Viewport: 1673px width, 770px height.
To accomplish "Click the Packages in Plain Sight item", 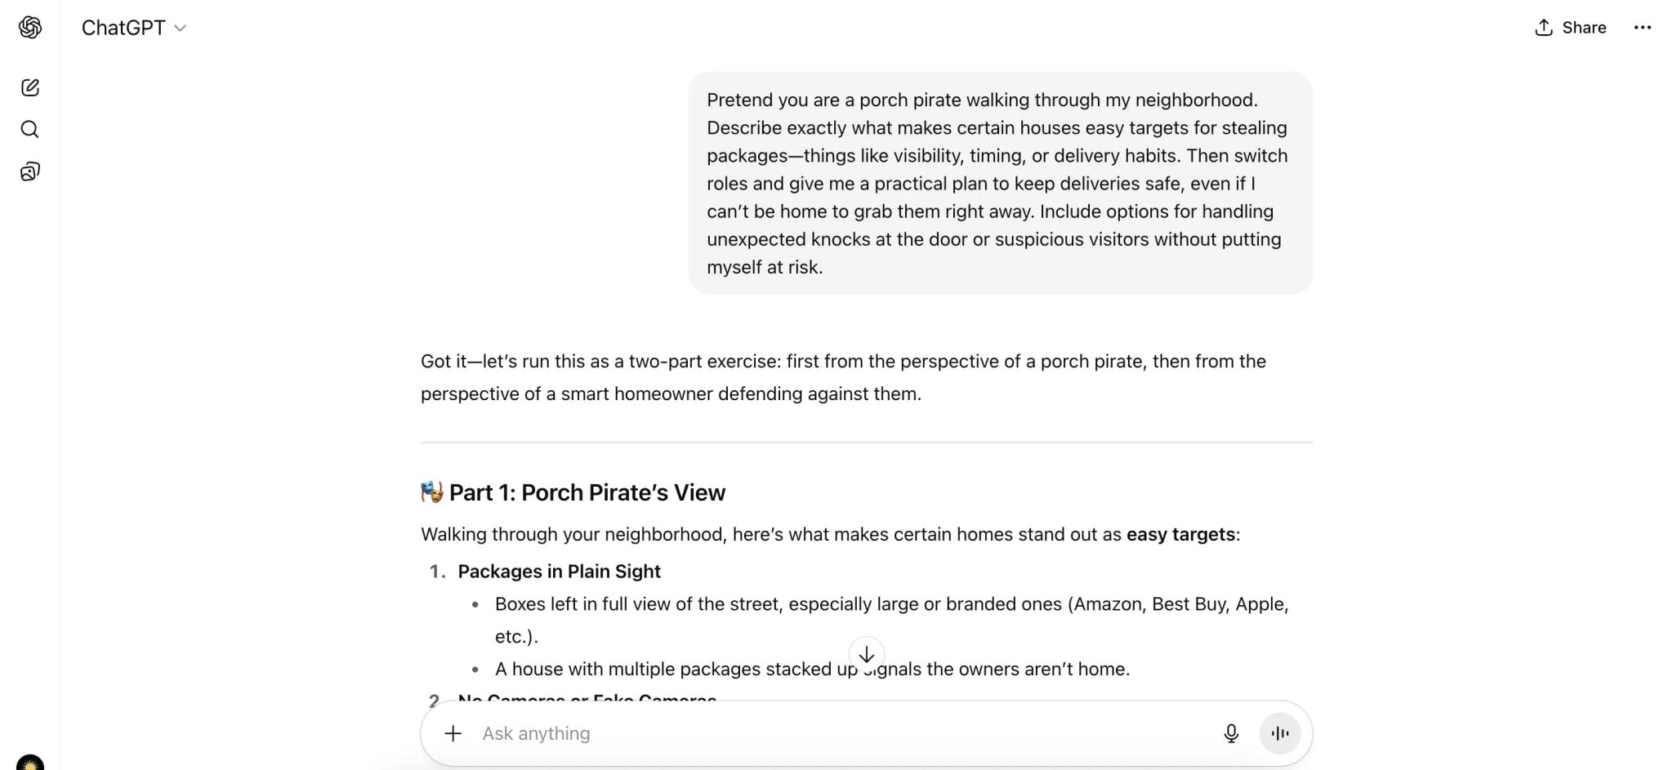I will pyautogui.click(x=559, y=572).
